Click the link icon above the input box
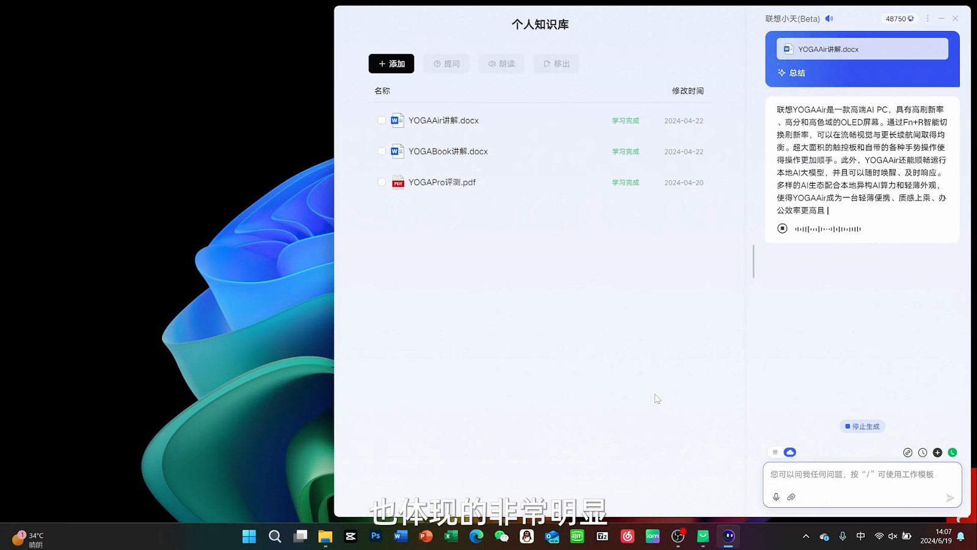Viewport: 977px width, 550px height. point(908,453)
